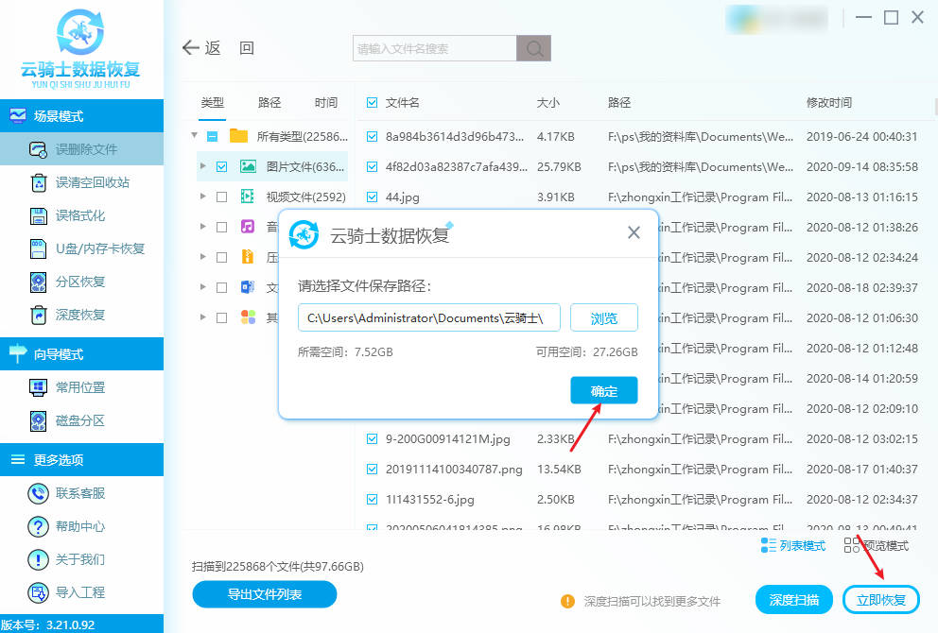Viewport: 938px width, 633px height.
Task: Click the file save path field
Action: (x=429, y=318)
